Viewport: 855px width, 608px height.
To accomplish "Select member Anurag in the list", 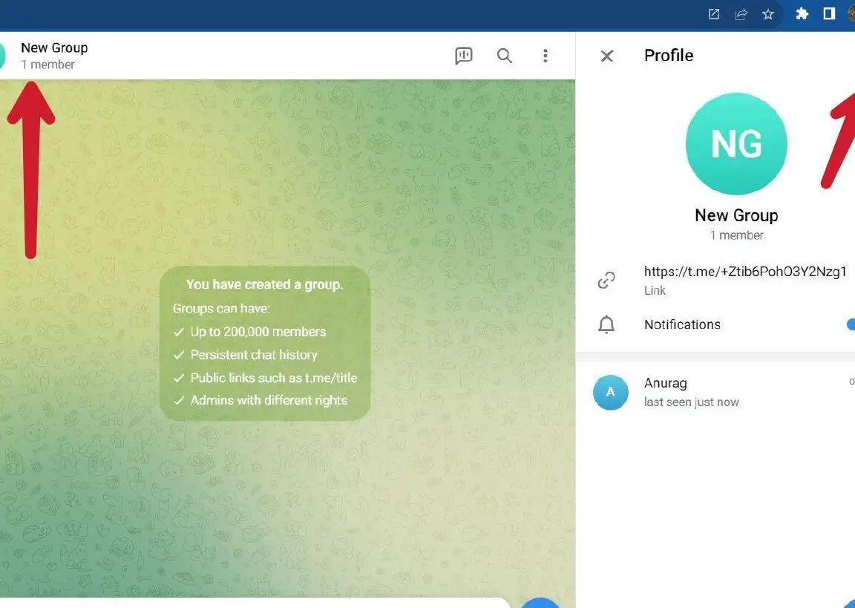I will (x=715, y=392).
